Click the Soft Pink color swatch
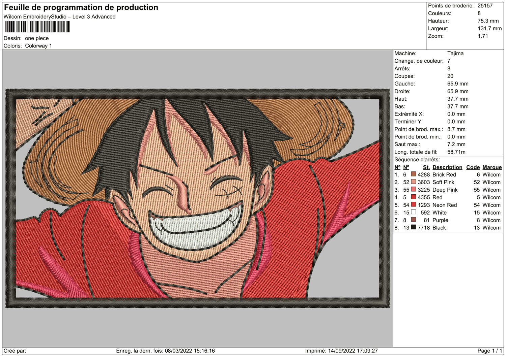The width and height of the screenshot is (506, 357). (x=413, y=182)
